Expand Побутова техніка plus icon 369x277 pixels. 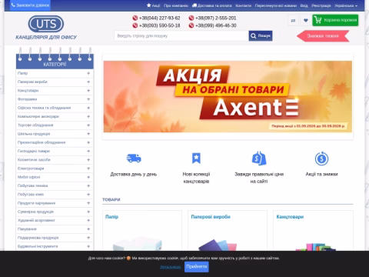pos(88,185)
